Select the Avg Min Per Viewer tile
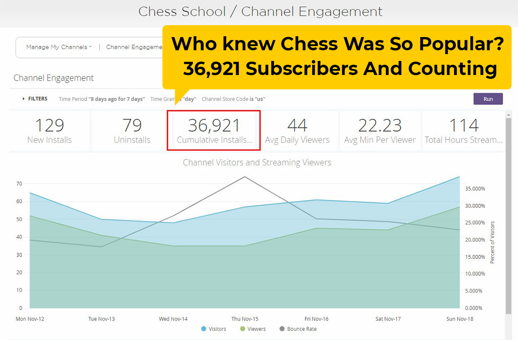 (380, 131)
